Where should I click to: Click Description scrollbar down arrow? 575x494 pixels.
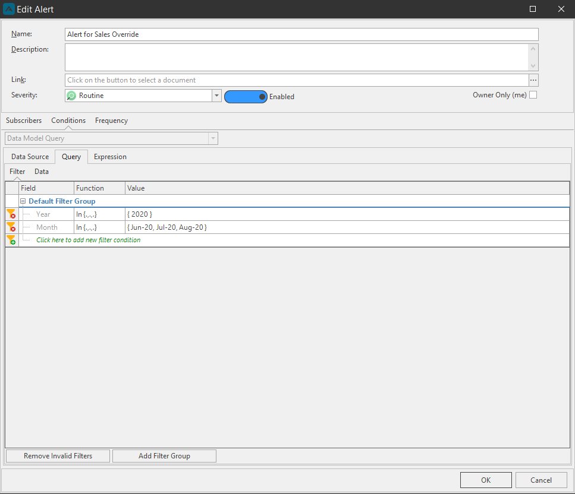[x=533, y=66]
